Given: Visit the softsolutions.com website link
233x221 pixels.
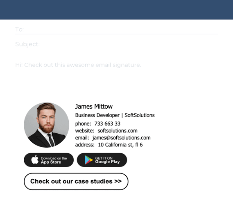Looking at the screenshot, I should tap(118, 131).
